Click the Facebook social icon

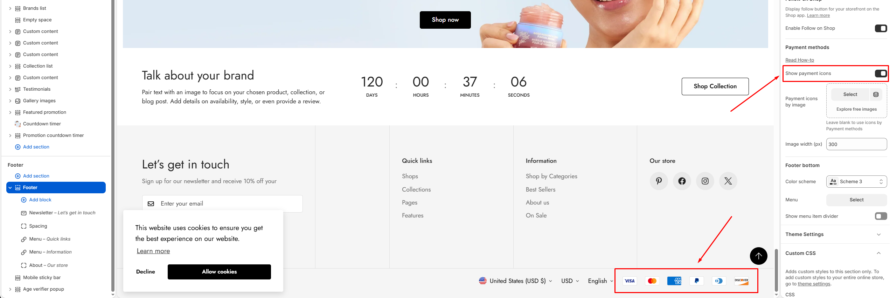682,181
